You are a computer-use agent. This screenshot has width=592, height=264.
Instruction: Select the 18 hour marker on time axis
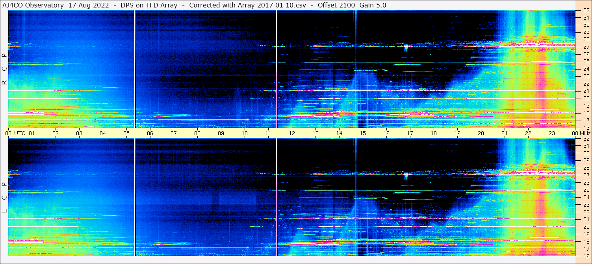434,133
